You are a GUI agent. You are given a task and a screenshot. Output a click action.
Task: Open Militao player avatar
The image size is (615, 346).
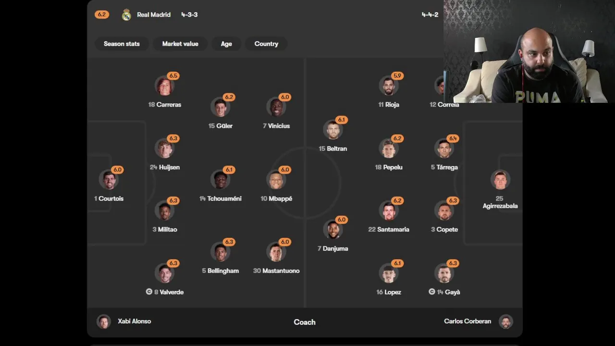click(x=164, y=210)
